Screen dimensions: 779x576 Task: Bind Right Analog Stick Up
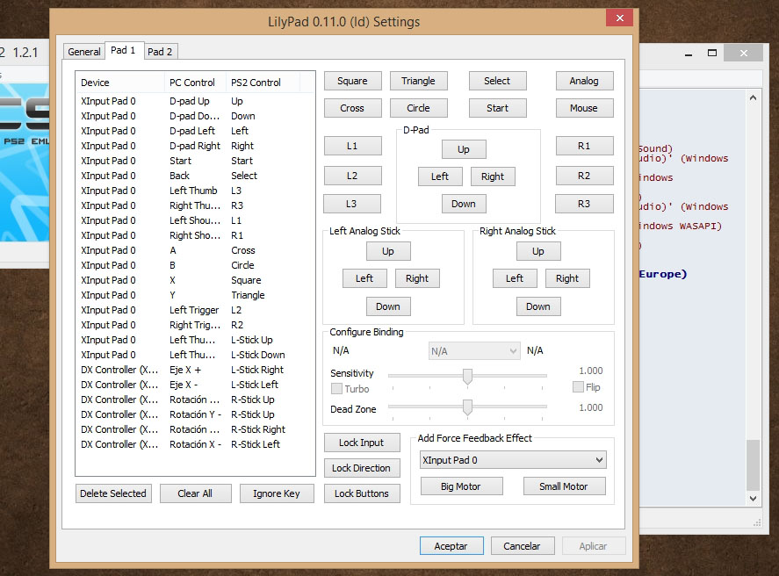[x=538, y=250]
